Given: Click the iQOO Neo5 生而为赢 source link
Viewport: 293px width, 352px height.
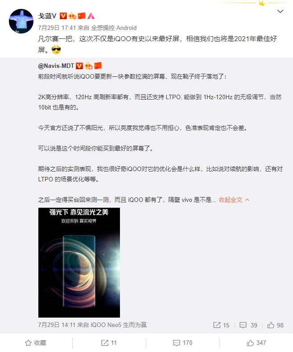Looking at the screenshot, I should [119, 325].
